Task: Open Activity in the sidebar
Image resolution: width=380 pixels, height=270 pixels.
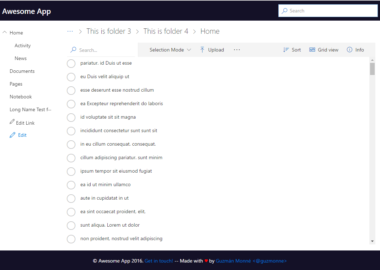Action: click(22, 45)
